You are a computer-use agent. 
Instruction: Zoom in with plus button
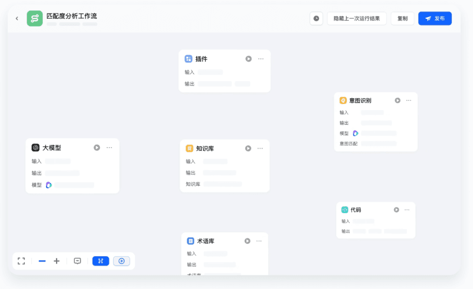coord(57,261)
